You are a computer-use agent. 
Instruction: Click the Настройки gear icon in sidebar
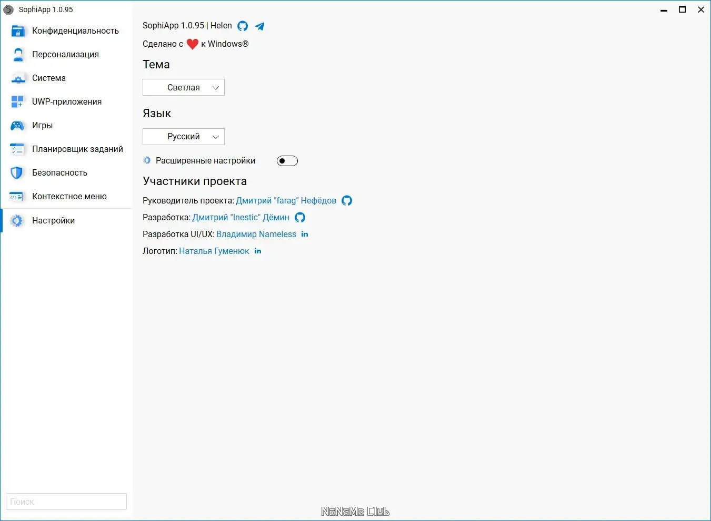pos(17,221)
